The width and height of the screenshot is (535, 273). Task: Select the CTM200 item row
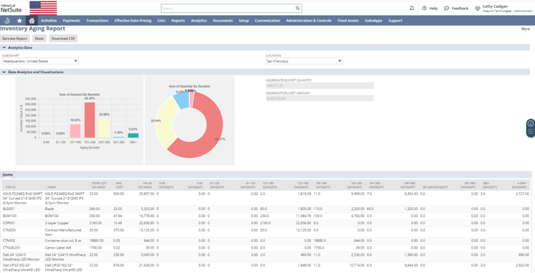pyautogui.click(x=266, y=232)
